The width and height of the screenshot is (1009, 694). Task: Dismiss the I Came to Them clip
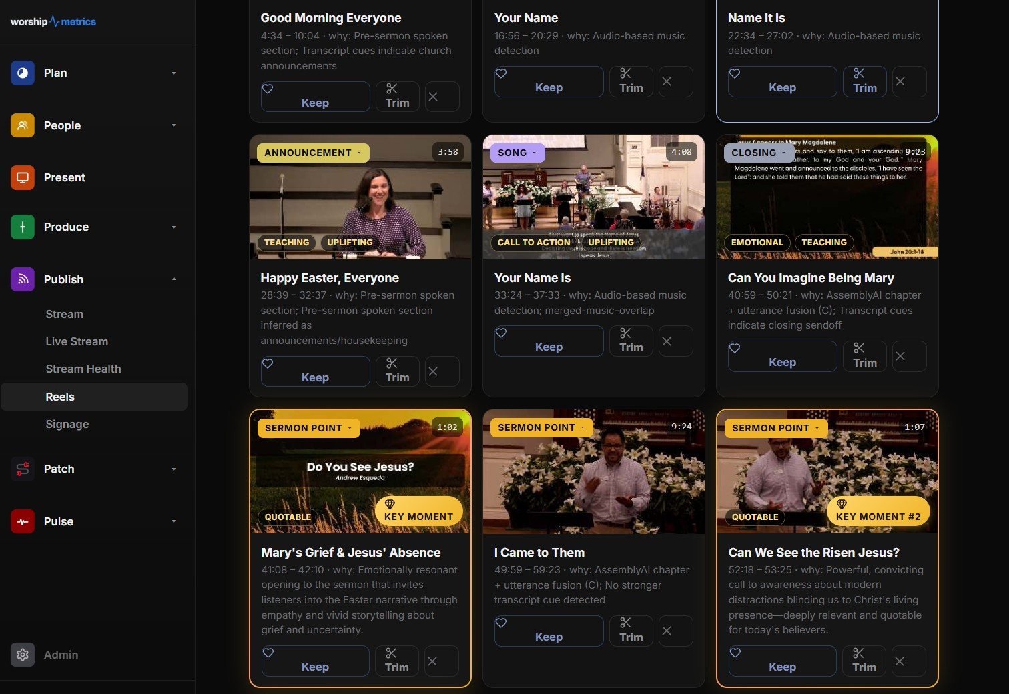coord(675,631)
